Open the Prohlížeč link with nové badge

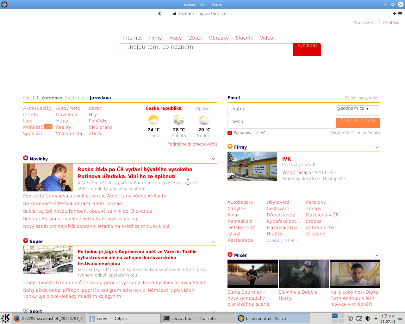(x=33, y=127)
